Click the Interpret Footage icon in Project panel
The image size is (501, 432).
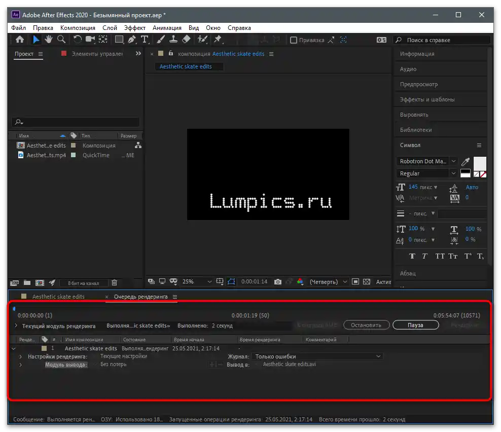click(x=14, y=283)
